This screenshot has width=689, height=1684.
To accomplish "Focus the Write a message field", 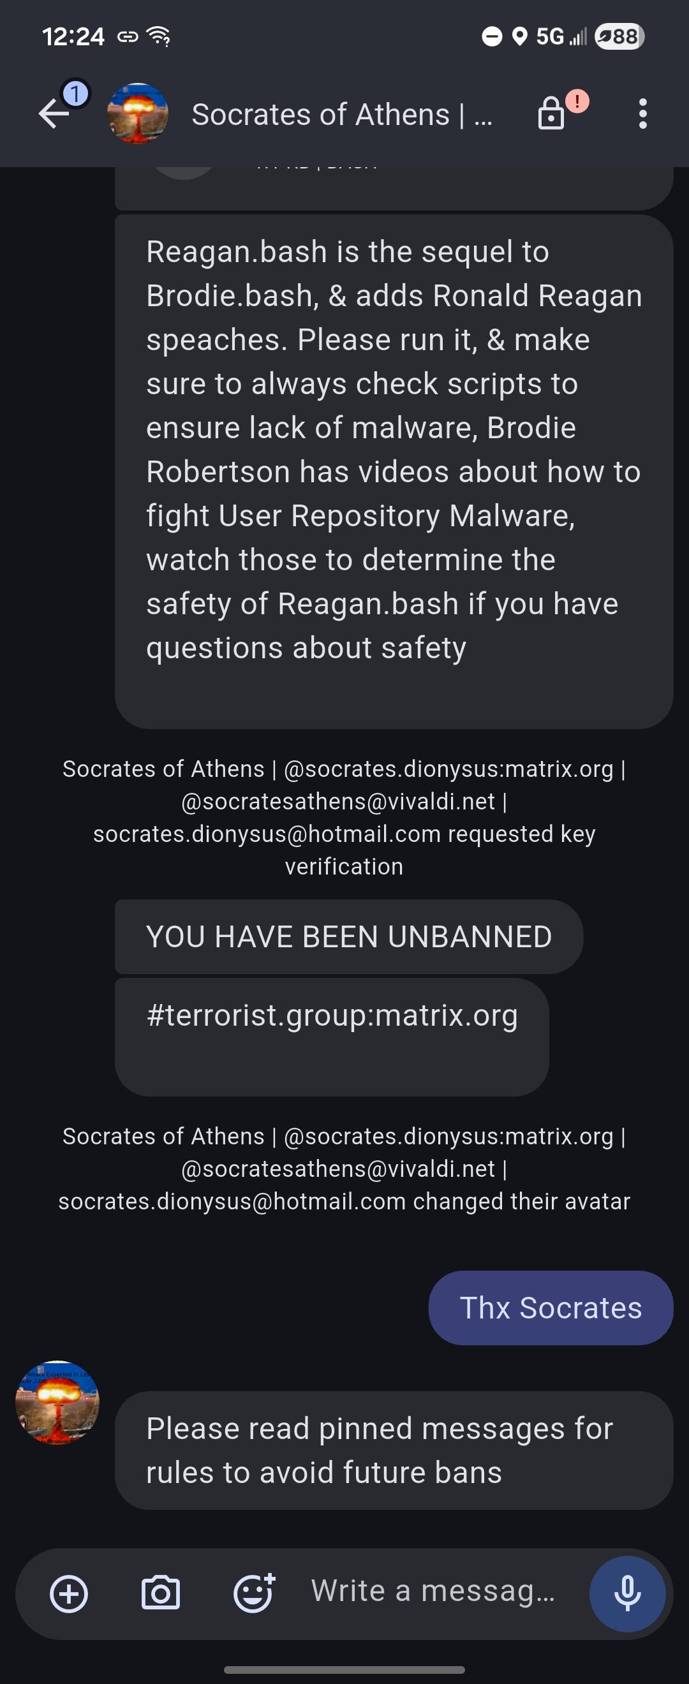I will [x=433, y=1591].
